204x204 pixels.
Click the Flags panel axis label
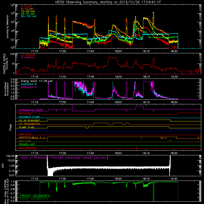click(10, 127)
